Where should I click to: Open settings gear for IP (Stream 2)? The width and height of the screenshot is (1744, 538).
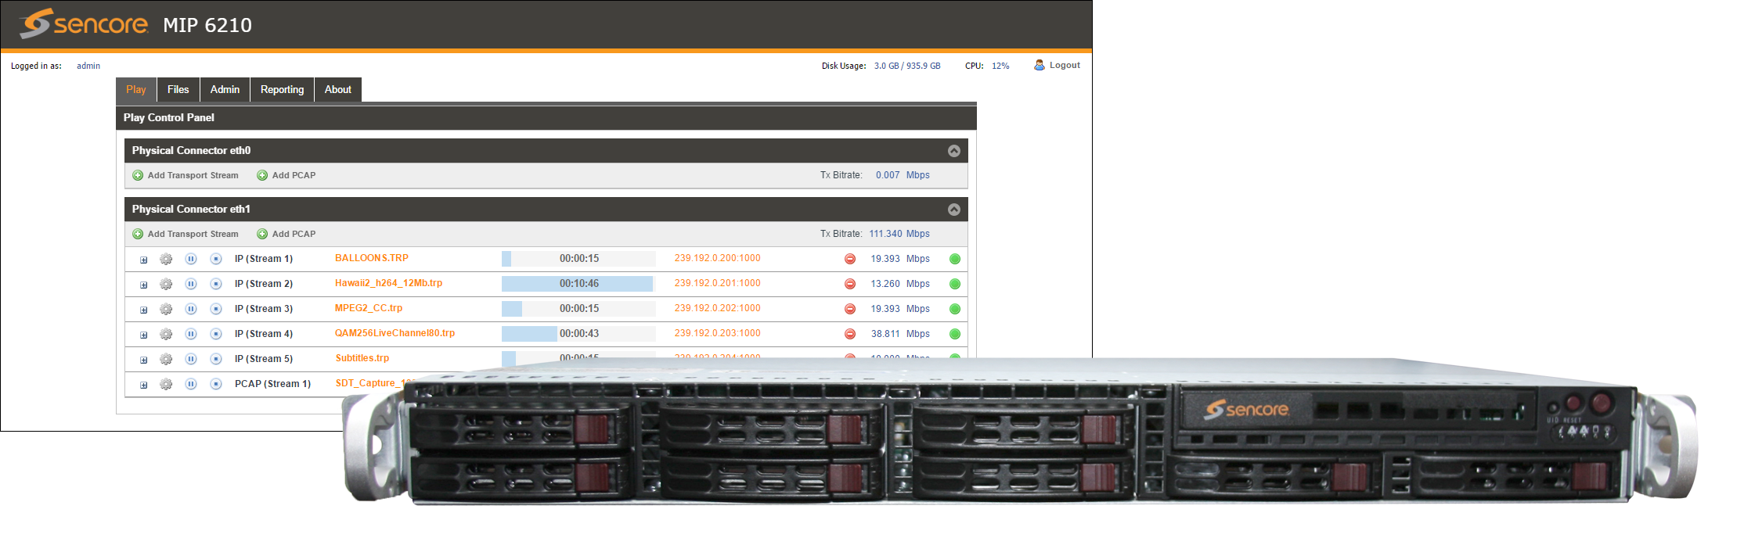[166, 284]
